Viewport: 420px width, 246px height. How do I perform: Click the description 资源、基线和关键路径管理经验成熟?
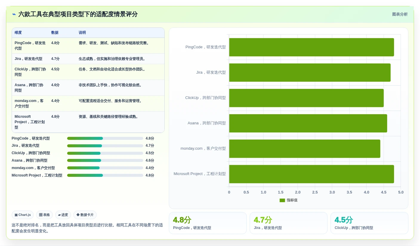[109, 117]
